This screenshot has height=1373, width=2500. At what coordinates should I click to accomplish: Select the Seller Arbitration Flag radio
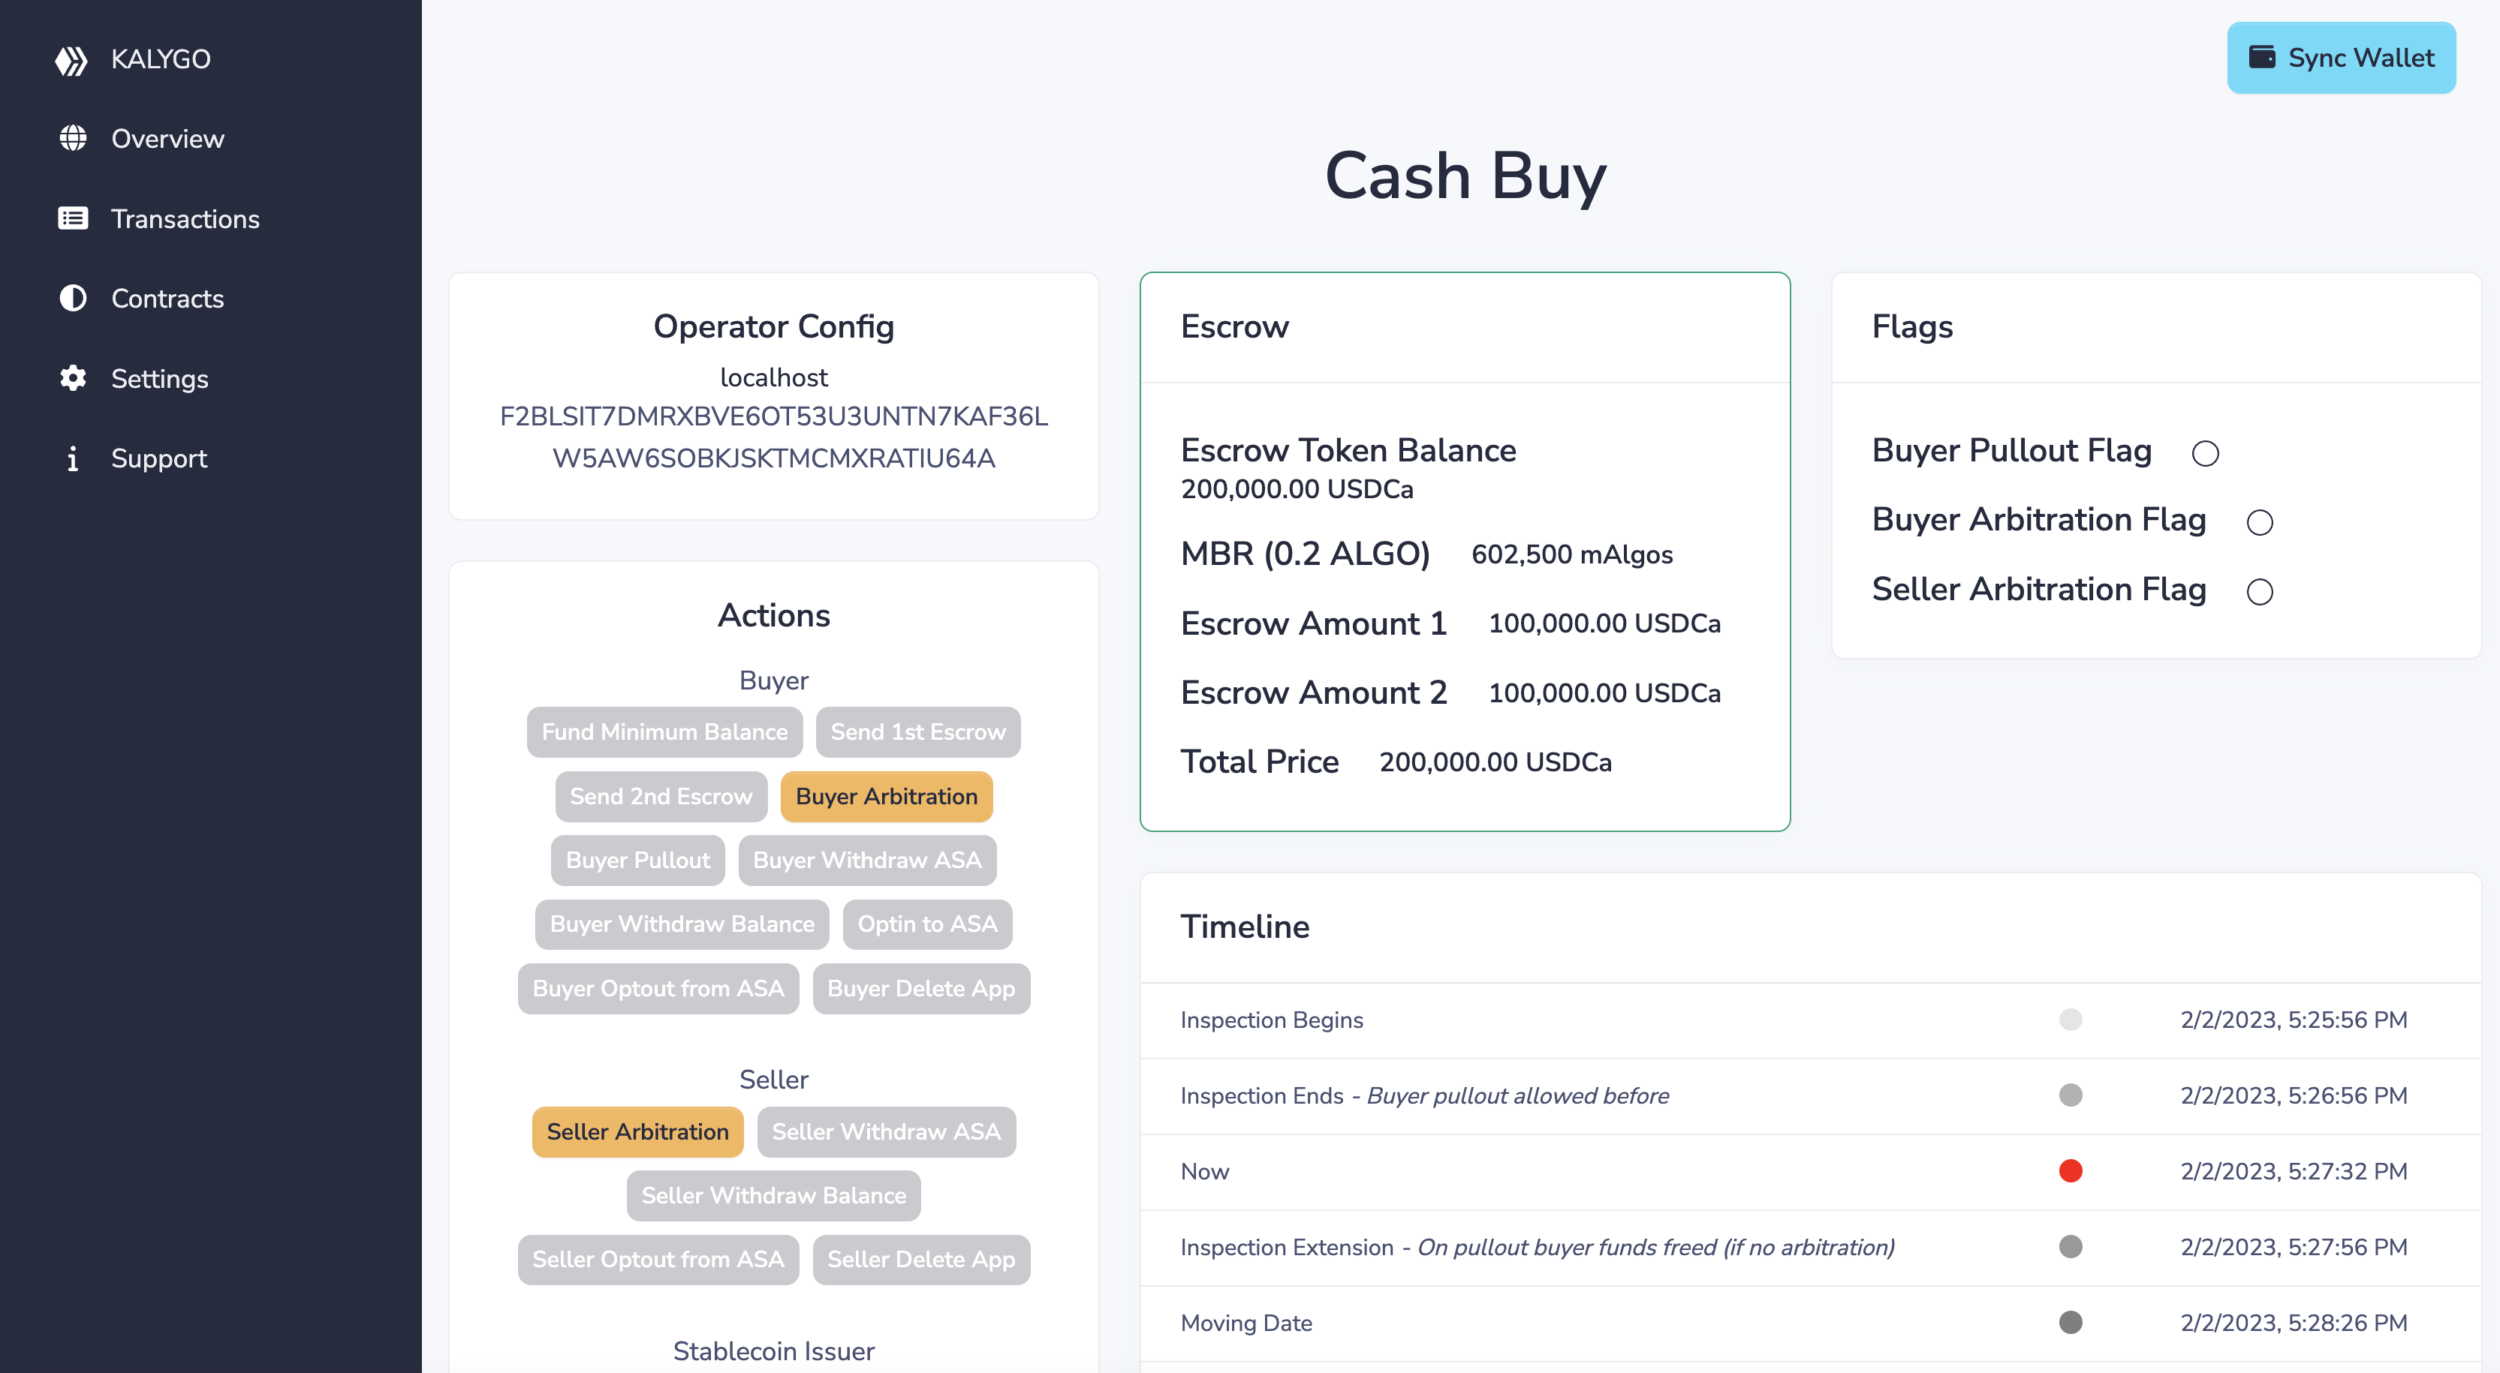[2259, 591]
